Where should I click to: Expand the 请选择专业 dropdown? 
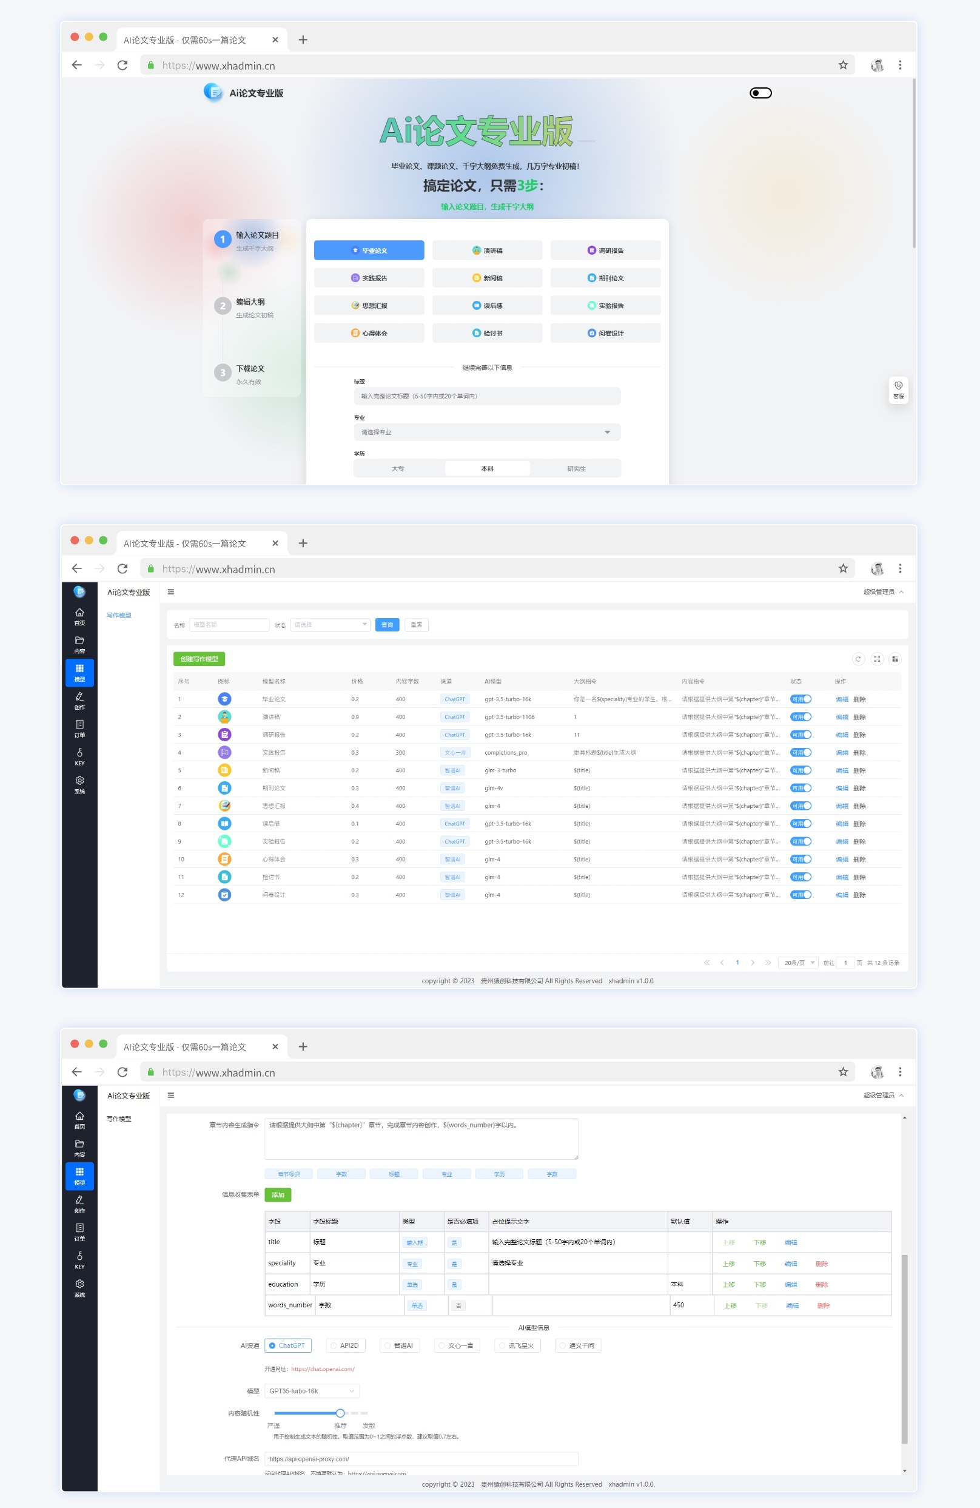pos(486,432)
